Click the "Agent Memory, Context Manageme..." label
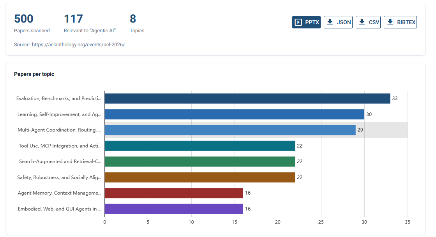The width and height of the screenshot is (436, 237). pyautogui.click(x=60, y=193)
